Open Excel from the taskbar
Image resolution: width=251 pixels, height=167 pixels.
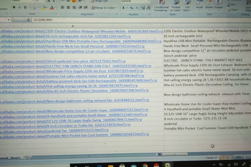coord(167,165)
